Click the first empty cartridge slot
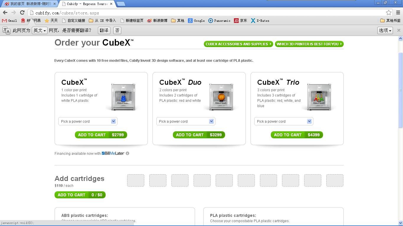403x226 pixels. coord(136,180)
